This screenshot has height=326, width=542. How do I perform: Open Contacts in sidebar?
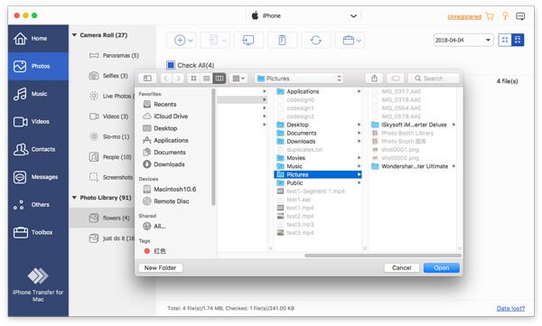tap(38, 149)
